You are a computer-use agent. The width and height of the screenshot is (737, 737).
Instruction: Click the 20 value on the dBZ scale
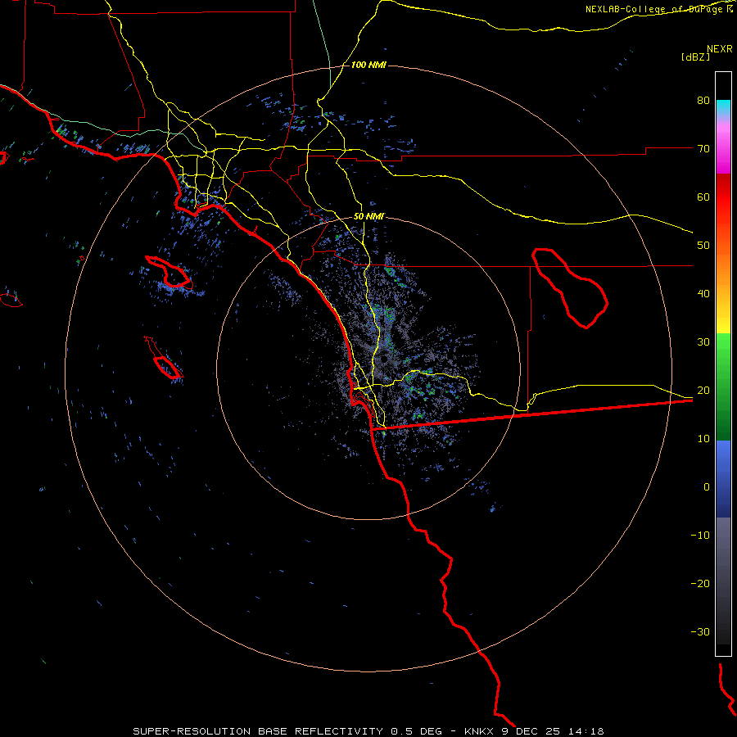pos(703,391)
